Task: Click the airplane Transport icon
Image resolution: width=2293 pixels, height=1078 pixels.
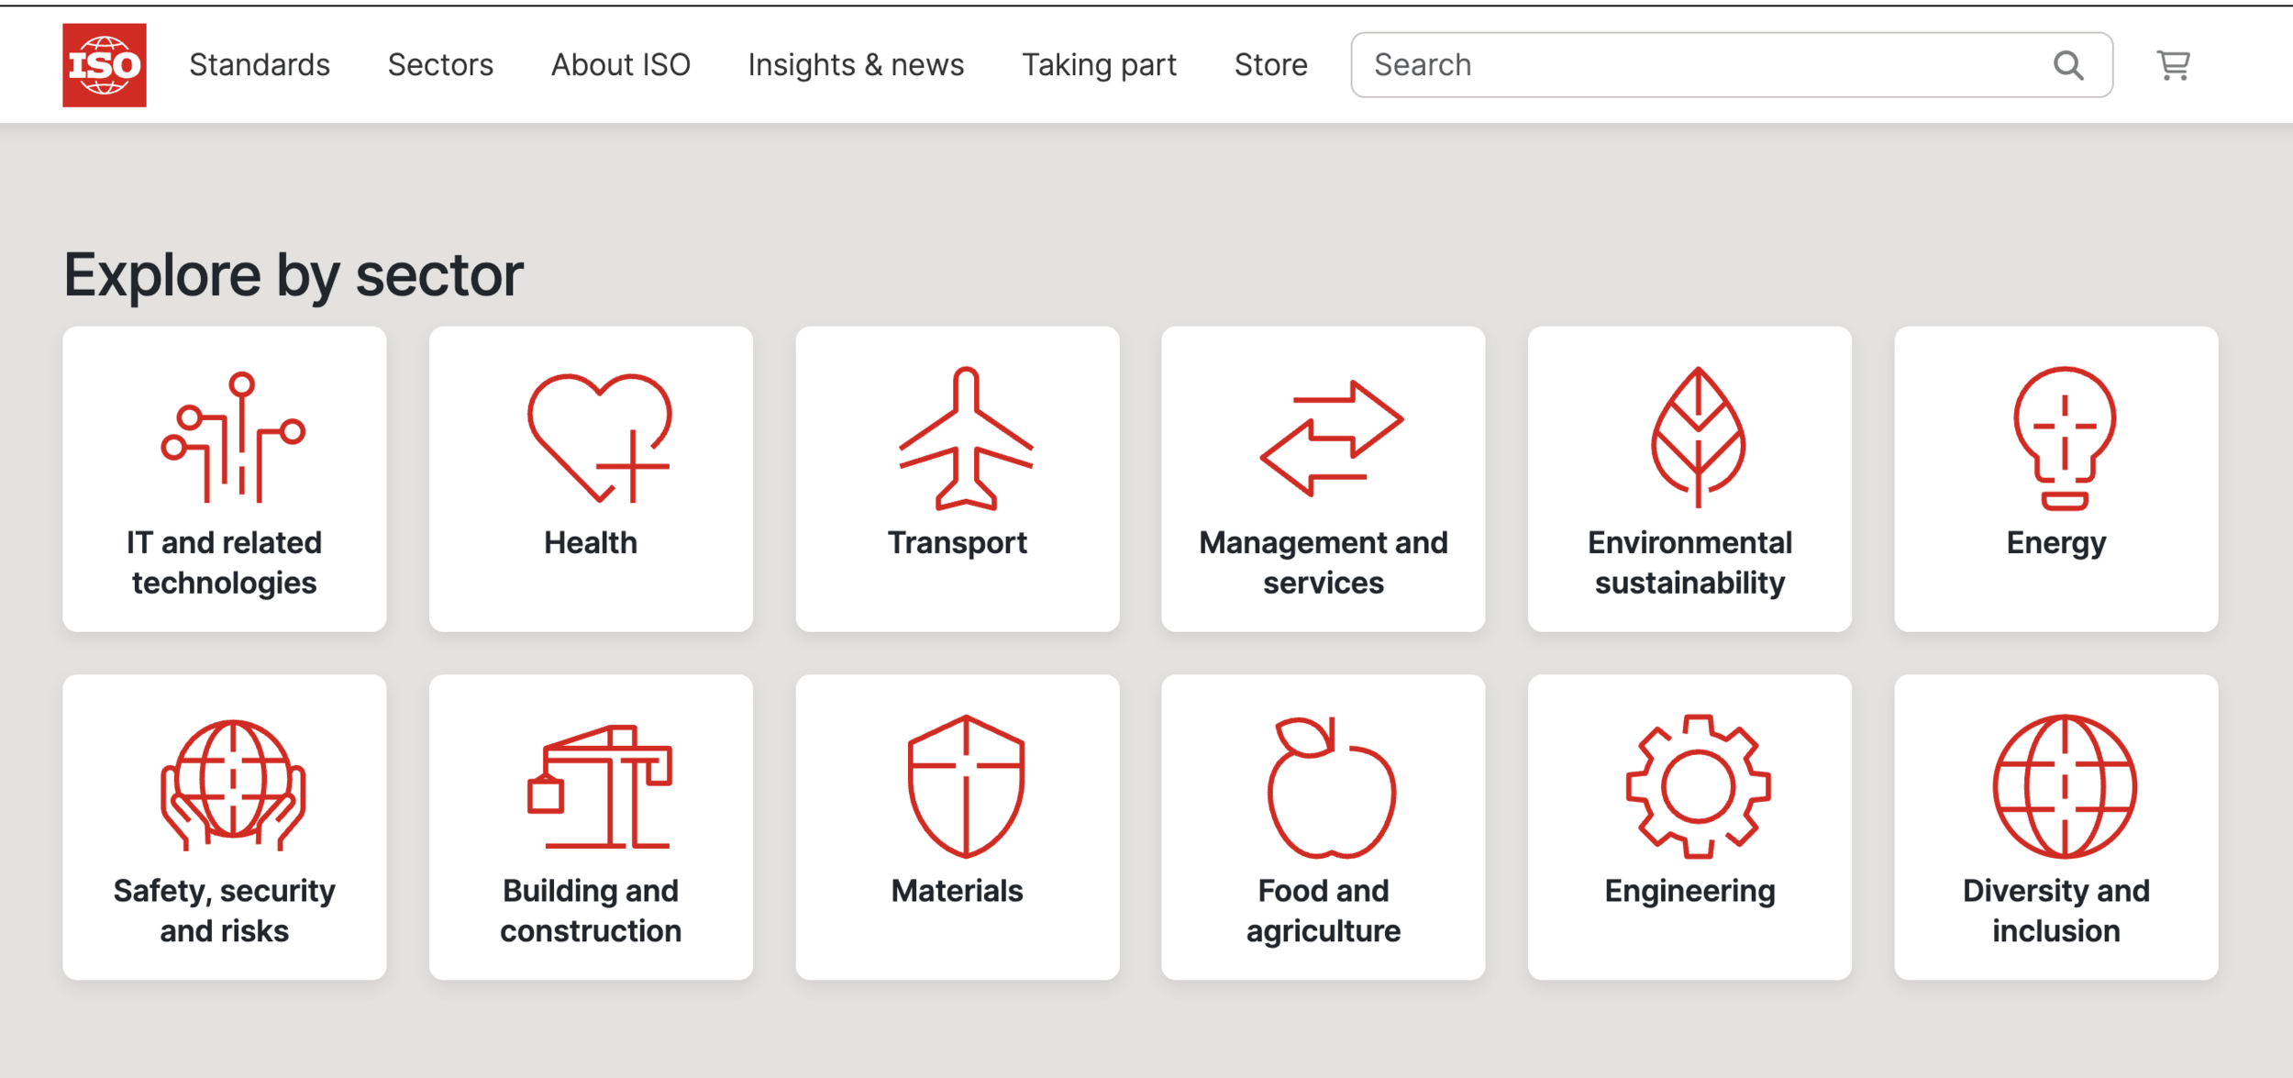Action: (965, 438)
